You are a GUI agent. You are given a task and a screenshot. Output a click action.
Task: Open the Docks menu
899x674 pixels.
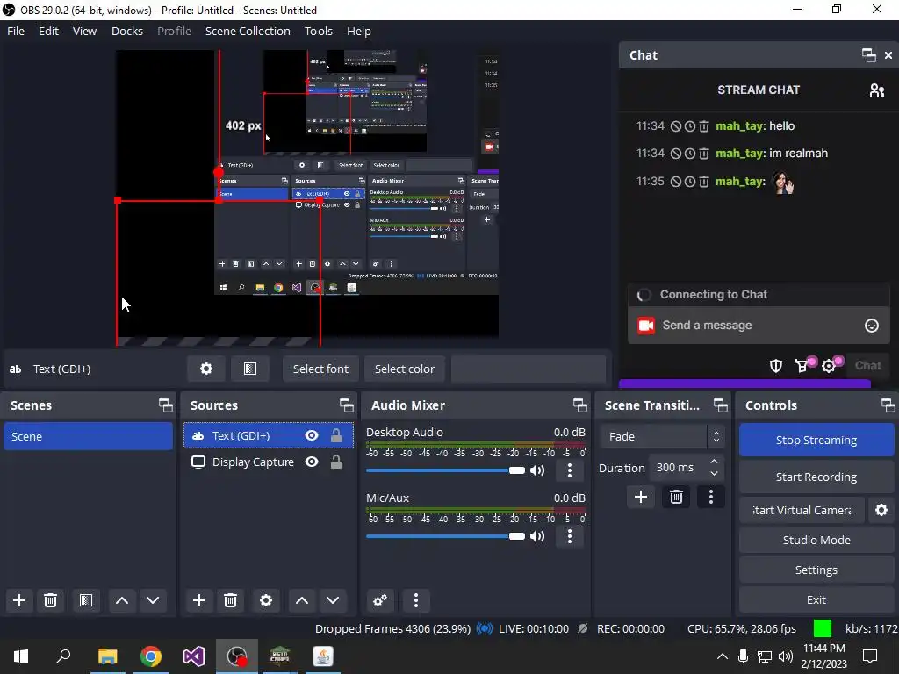127,31
